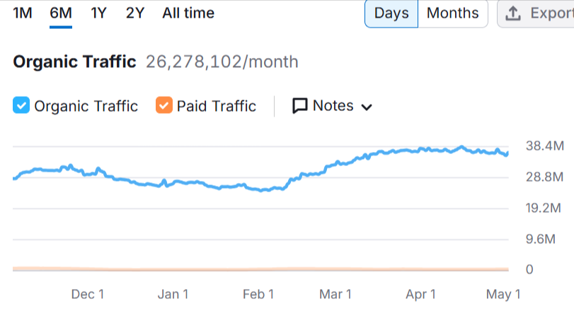Show the All time range
This screenshot has height=318, width=574.
click(188, 13)
